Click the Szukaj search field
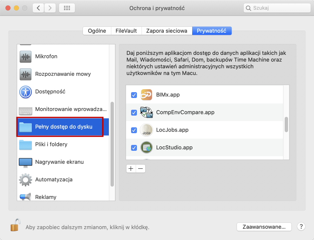 (x=277, y=8)
